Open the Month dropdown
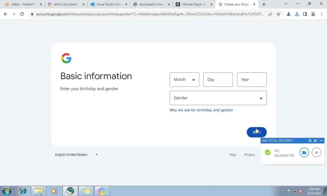Viewport: 327px width, 196px height. 184,80
